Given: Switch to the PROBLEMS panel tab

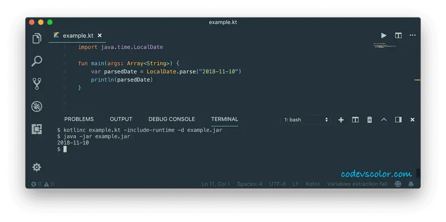Looking at the screenshot, I should (x=79, y=119).
